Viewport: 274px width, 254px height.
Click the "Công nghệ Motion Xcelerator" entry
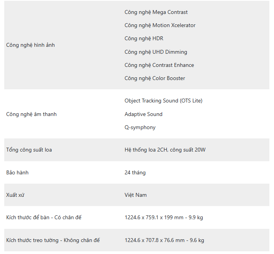160,26
